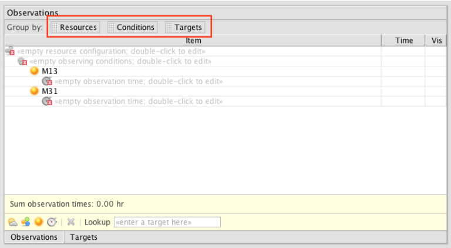The image size is (451, 248).
Task: Click the add observation time stopwatch icon
Action: (52, 222)
